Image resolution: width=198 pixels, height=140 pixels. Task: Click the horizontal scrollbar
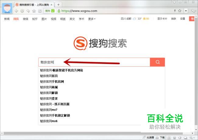click(x=93, y=133)
